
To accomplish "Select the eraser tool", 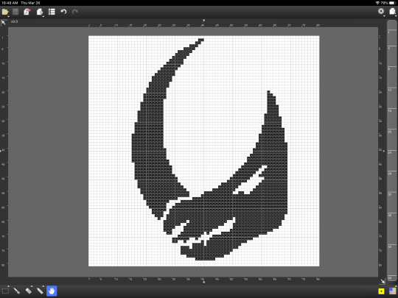I will click(x=29, y=291).
